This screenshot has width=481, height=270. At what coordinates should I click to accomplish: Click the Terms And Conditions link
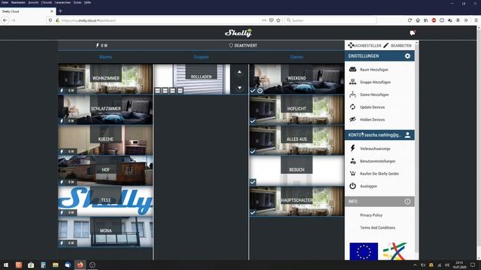(x=377, y=228)
